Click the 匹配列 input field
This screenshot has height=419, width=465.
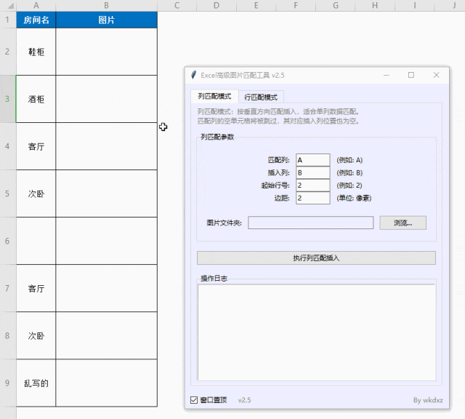pos(313,160)
